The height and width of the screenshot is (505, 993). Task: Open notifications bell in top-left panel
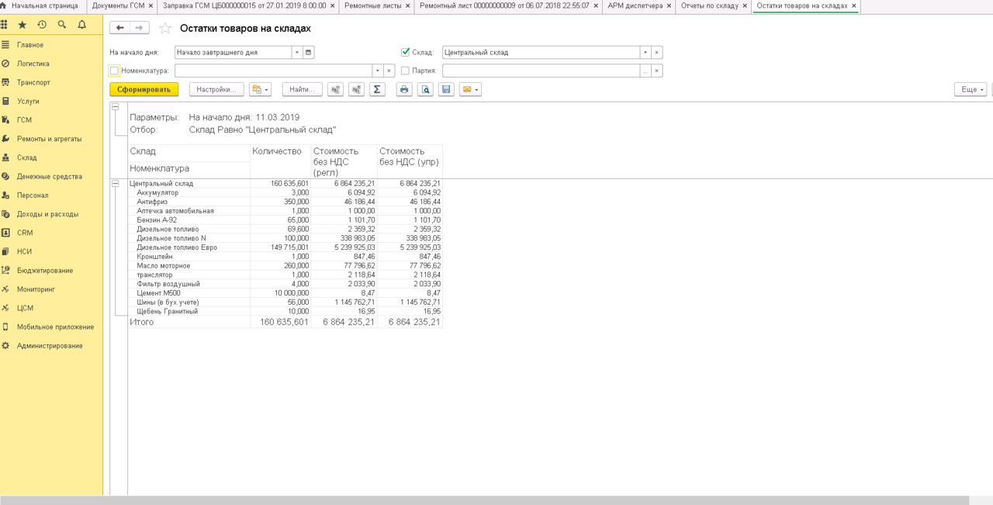click(x=81, y=25)
